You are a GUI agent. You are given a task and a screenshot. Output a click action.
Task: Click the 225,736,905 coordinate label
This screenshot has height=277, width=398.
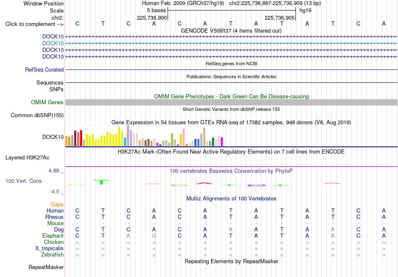[280, 18]
